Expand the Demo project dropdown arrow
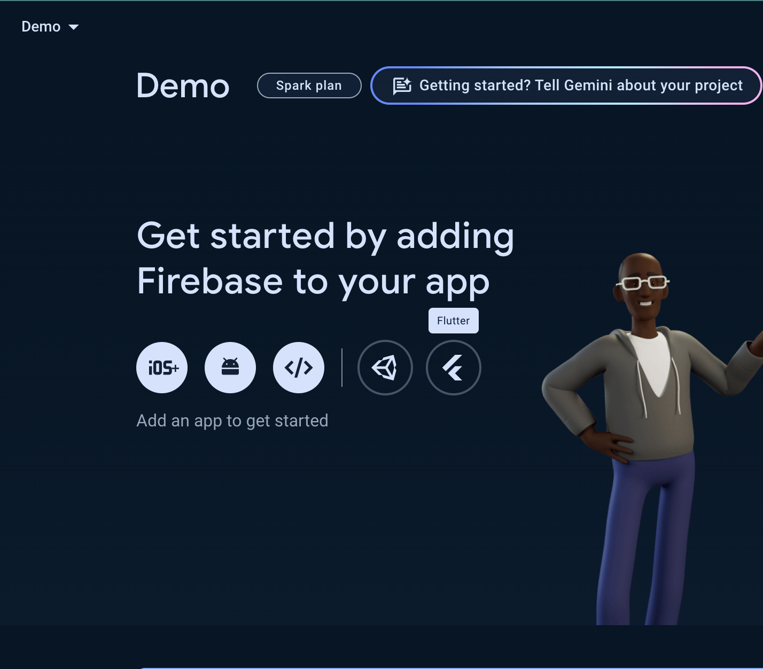Image resolution: width=763 pixels, height=669 pixels. pos(74,27)
